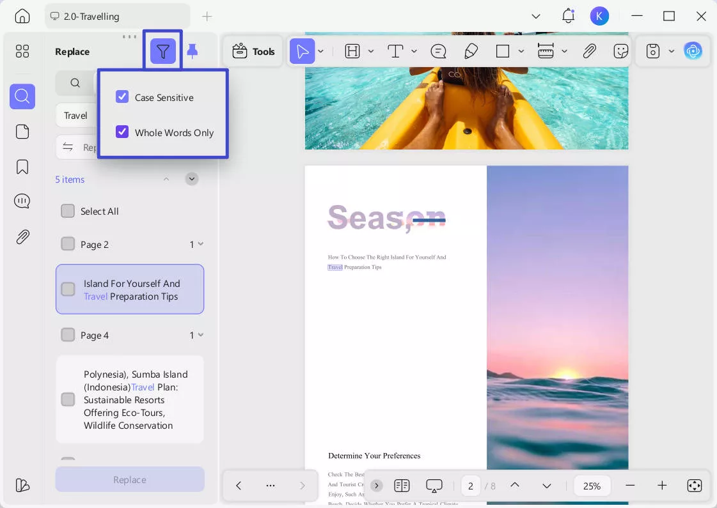
Task: Open the attachments paperclip in left sidebar
Action: [22, 237]
